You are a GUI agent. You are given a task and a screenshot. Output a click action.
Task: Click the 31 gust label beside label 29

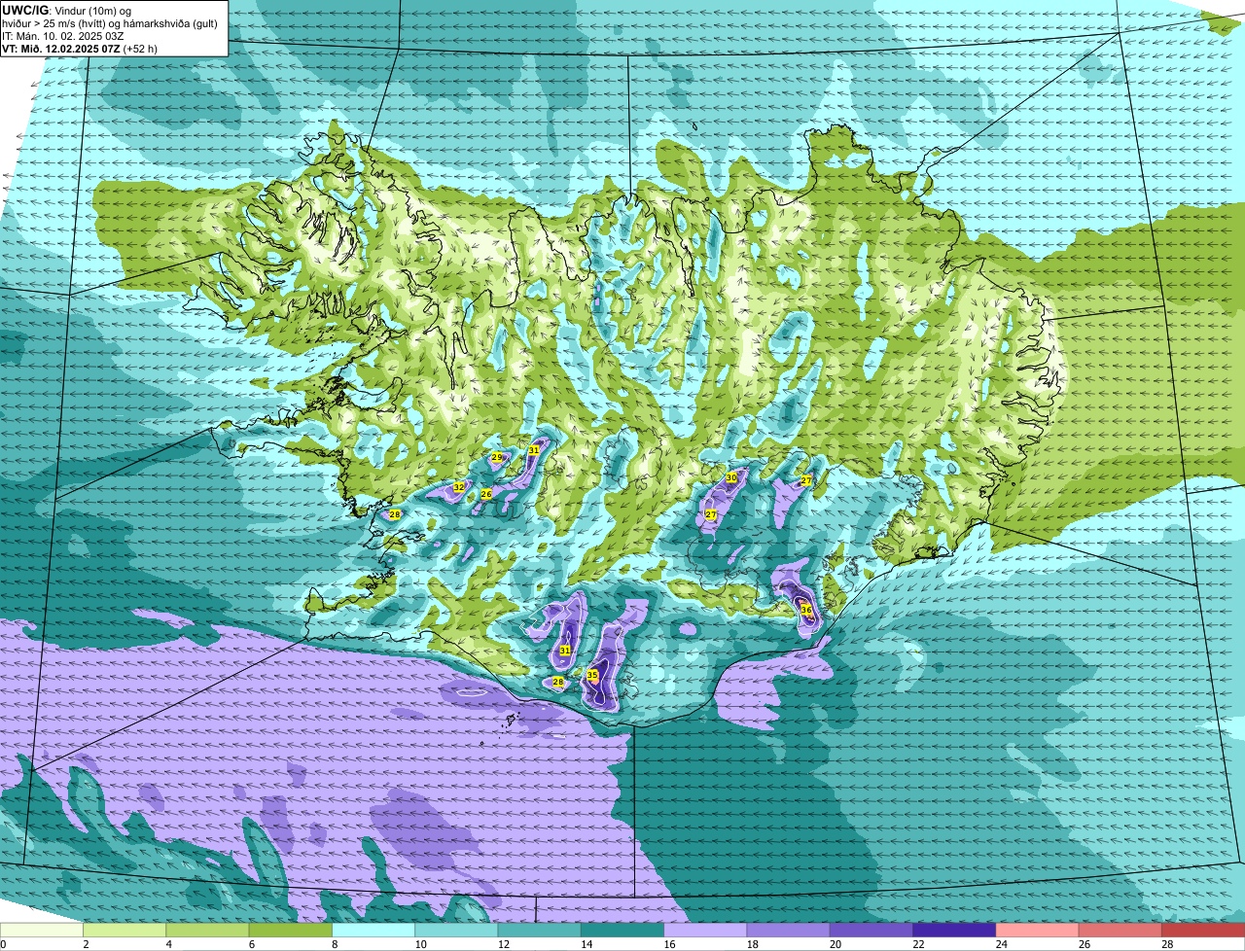tap(534, 450)
